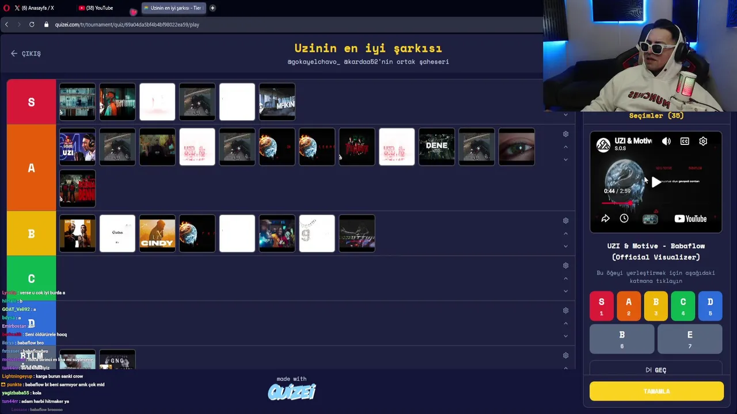Image resolution: width=737 pixels, height=414 pixels.
Task: Skip song with GEÇ button
Action: tap(656, 370)
